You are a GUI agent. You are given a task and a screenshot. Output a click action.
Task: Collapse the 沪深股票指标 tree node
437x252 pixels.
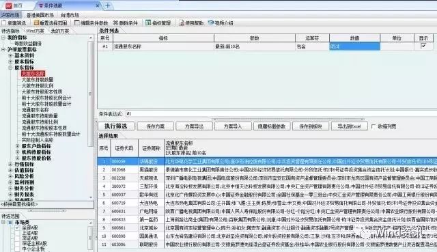(3, 49)
